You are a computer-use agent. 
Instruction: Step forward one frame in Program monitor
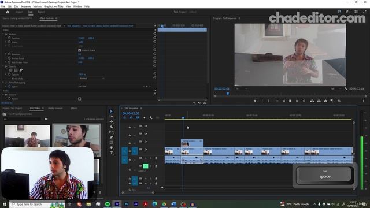tap(297, 101)
